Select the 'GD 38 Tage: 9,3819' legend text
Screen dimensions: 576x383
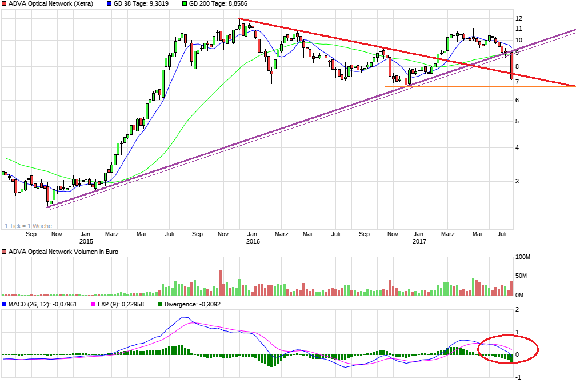coord(141,3)
